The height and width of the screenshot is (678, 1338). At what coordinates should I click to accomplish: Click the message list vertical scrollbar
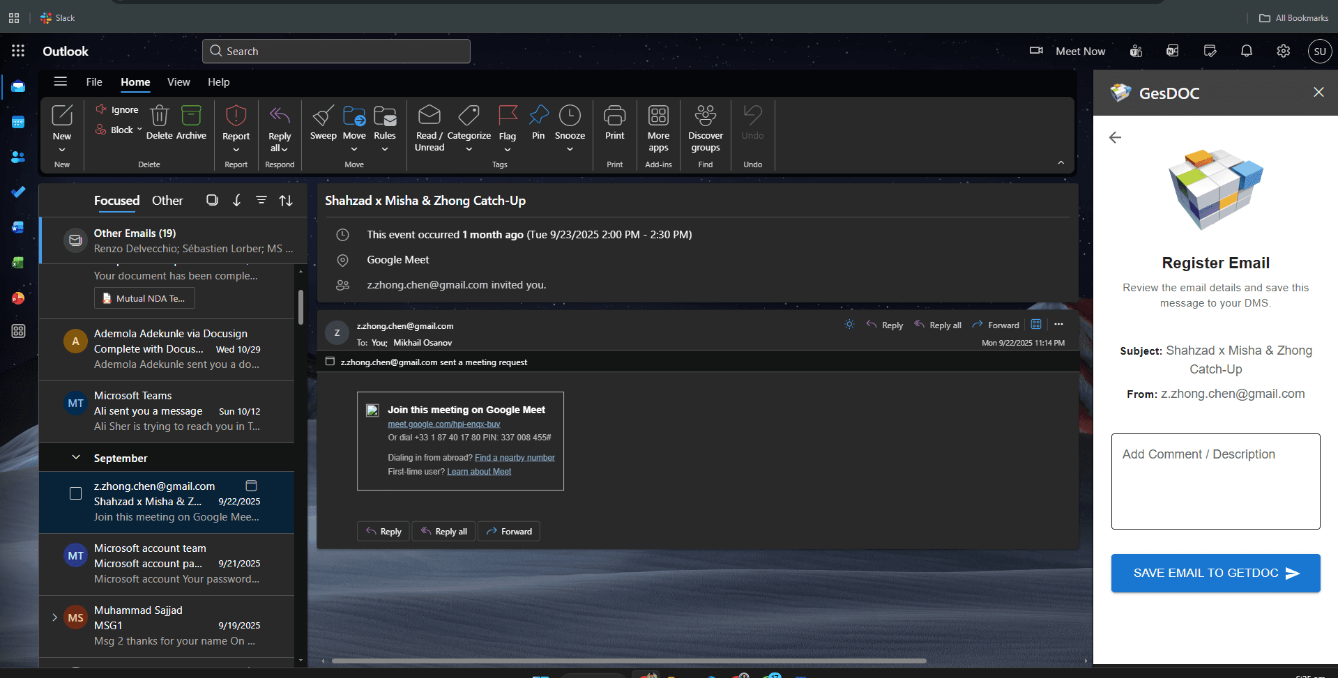tap(301, 307)
